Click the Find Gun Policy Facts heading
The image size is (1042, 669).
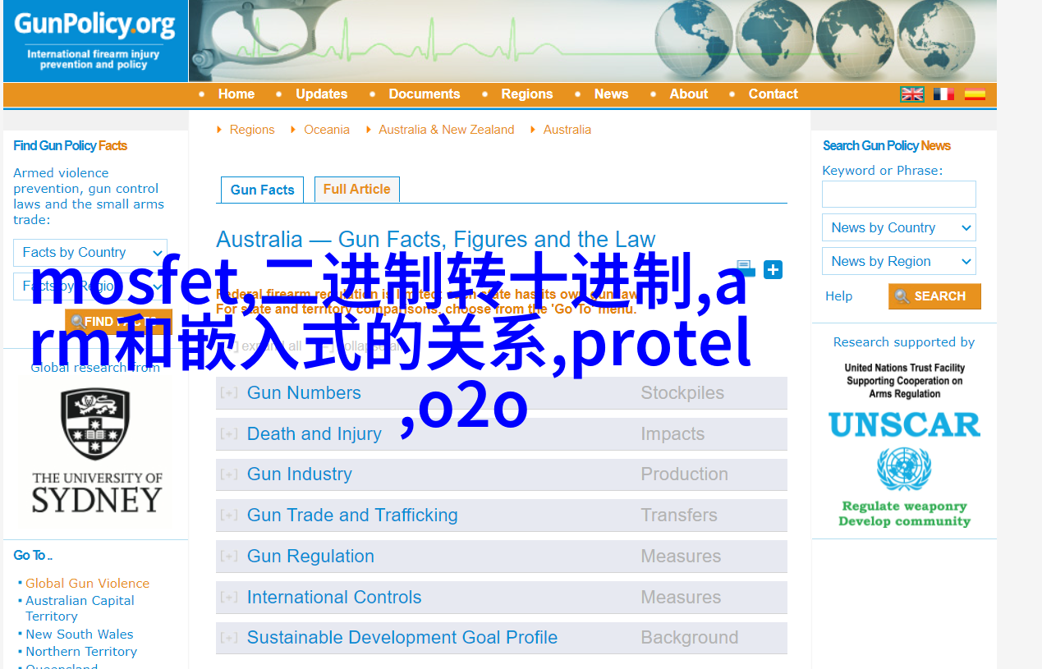point(71,146)
